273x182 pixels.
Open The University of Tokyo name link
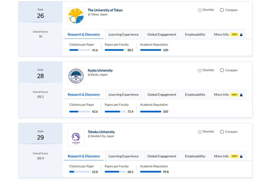(x=105, y=10)
